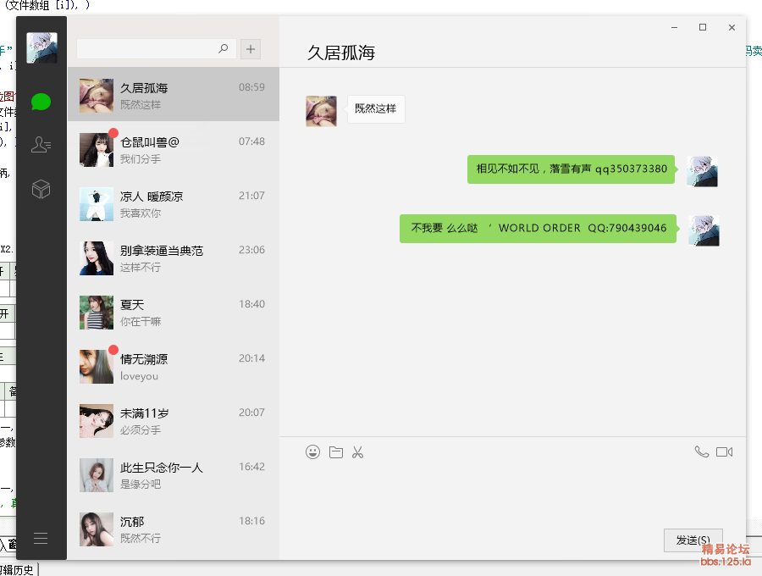The width and height of the screenshot is (762, 576).
Task: Click the 08:59 timestamp on 久居孤海 row
Action: tap(251, 87)
